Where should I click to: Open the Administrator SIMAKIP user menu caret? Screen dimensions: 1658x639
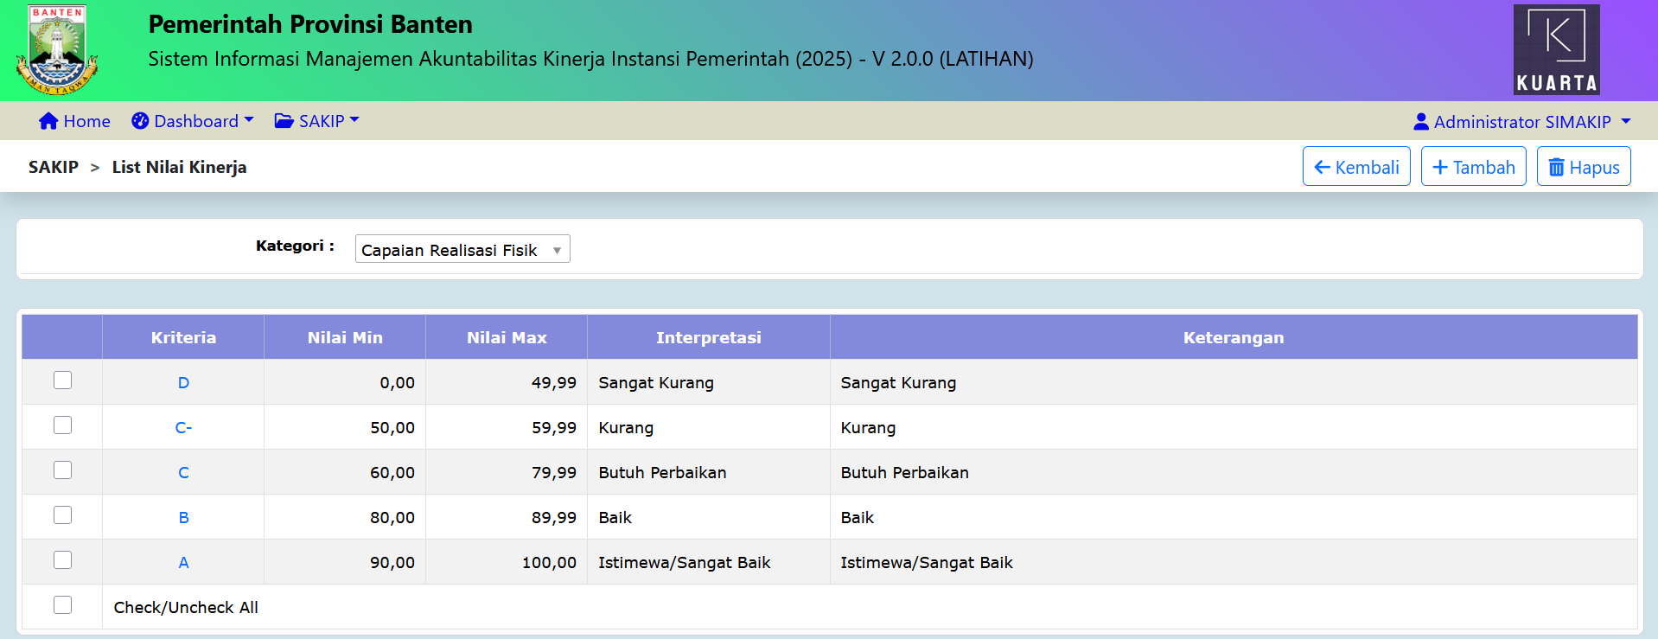point(1626,121)
